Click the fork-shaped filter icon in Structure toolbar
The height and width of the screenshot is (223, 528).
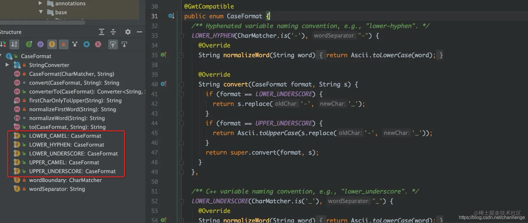75,44
